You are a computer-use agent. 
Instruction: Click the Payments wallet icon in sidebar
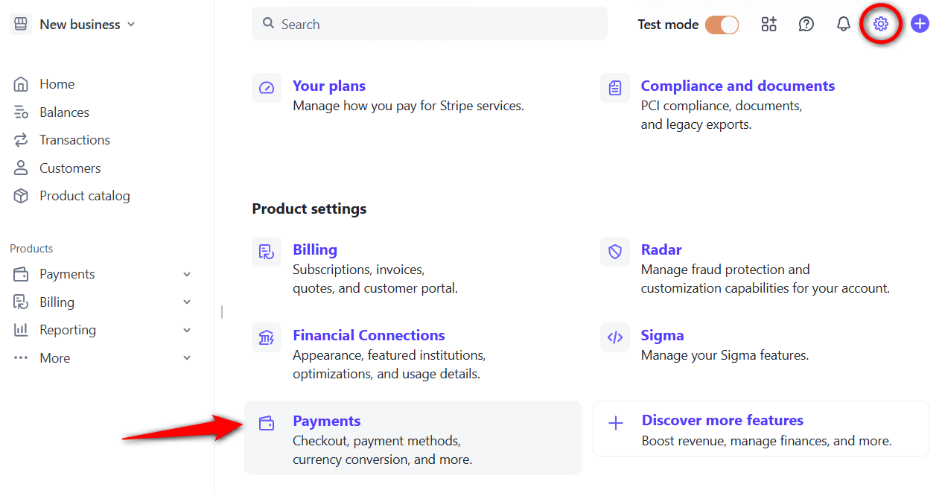pyautogui.click(x=21, y=274)
